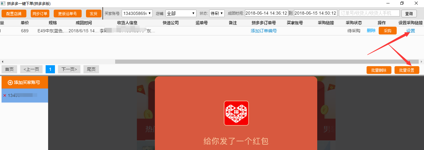Viewport: 424px width, 150px height.
Task: Click the 采购链接 column header
Action: point(326,23)
